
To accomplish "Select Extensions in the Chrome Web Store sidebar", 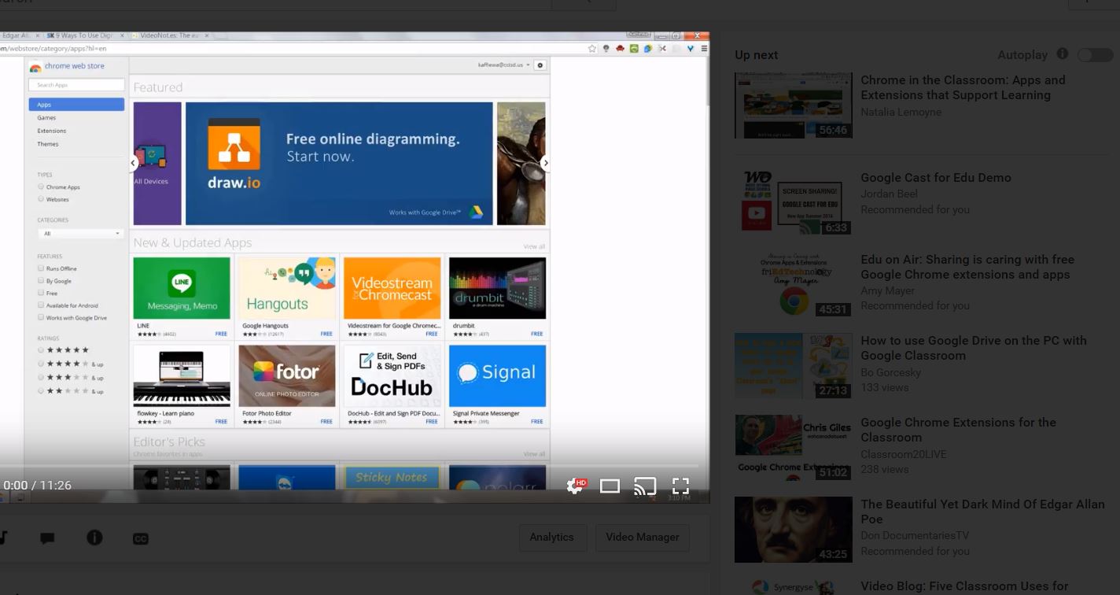I will pos(52,131).
